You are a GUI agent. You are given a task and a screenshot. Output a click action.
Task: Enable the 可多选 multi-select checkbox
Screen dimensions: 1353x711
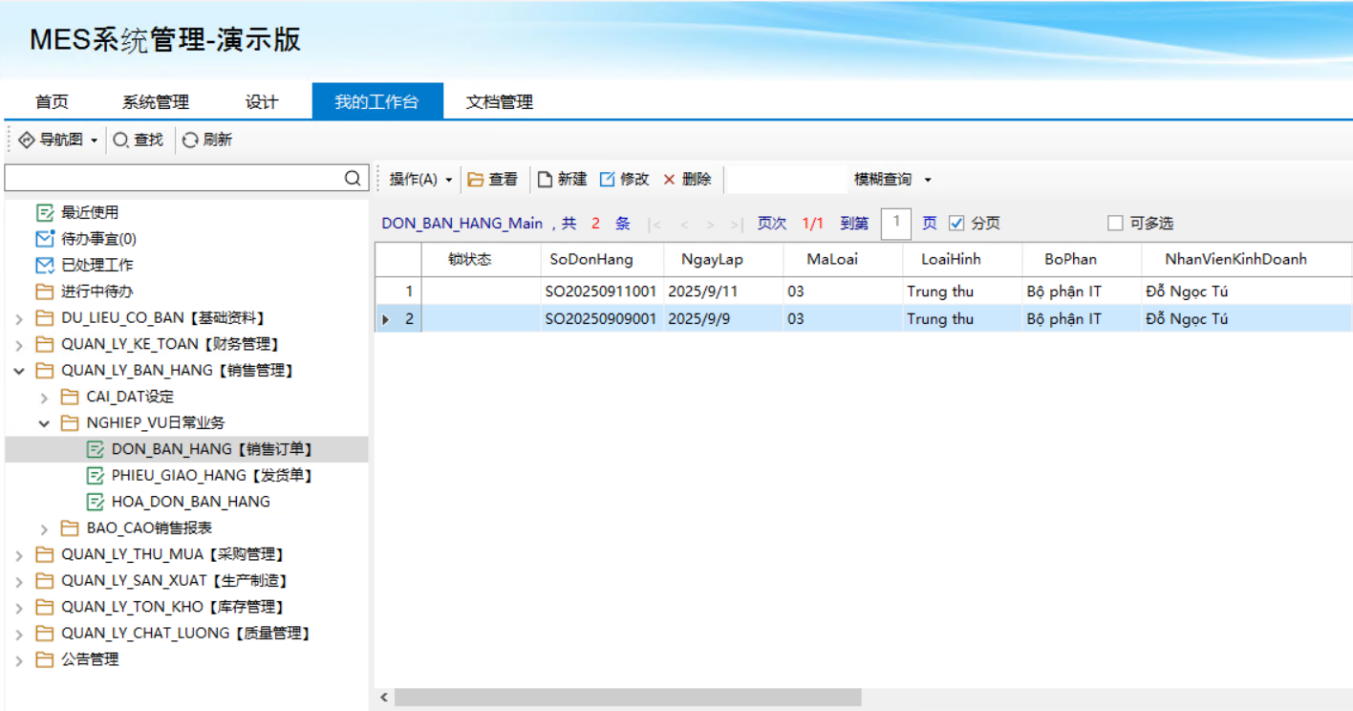point(1115,224)
